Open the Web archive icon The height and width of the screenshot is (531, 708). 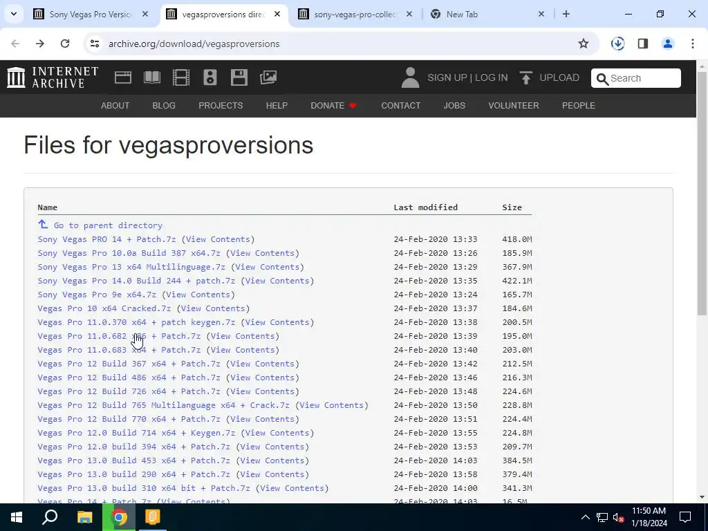click(x=123, y=77)
